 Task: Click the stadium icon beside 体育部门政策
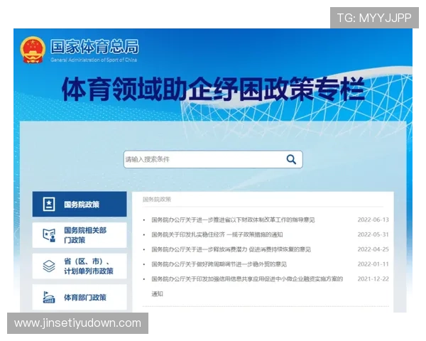click(49, 297)
